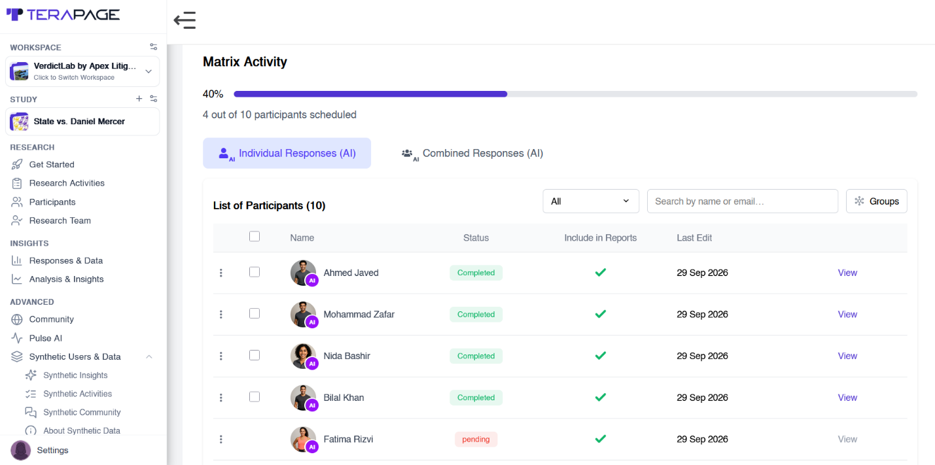Click the 40% scheduling progress bar
The width and height of the screenshot is (935, 465).
[x=575, y=94]
